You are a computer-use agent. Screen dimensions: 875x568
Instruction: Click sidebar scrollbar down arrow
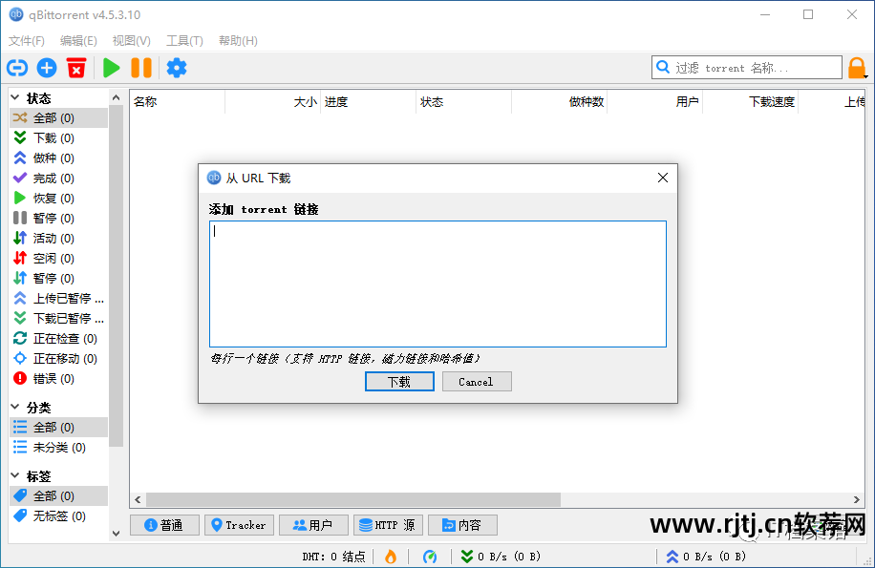click(117, 534)
